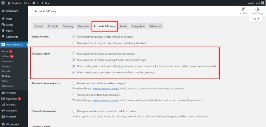The height and width of the screenshot is (127, 266).
Task: Select the WooCommerce sidebar menu
Action: pyautogui.click(x=14, y=44)
